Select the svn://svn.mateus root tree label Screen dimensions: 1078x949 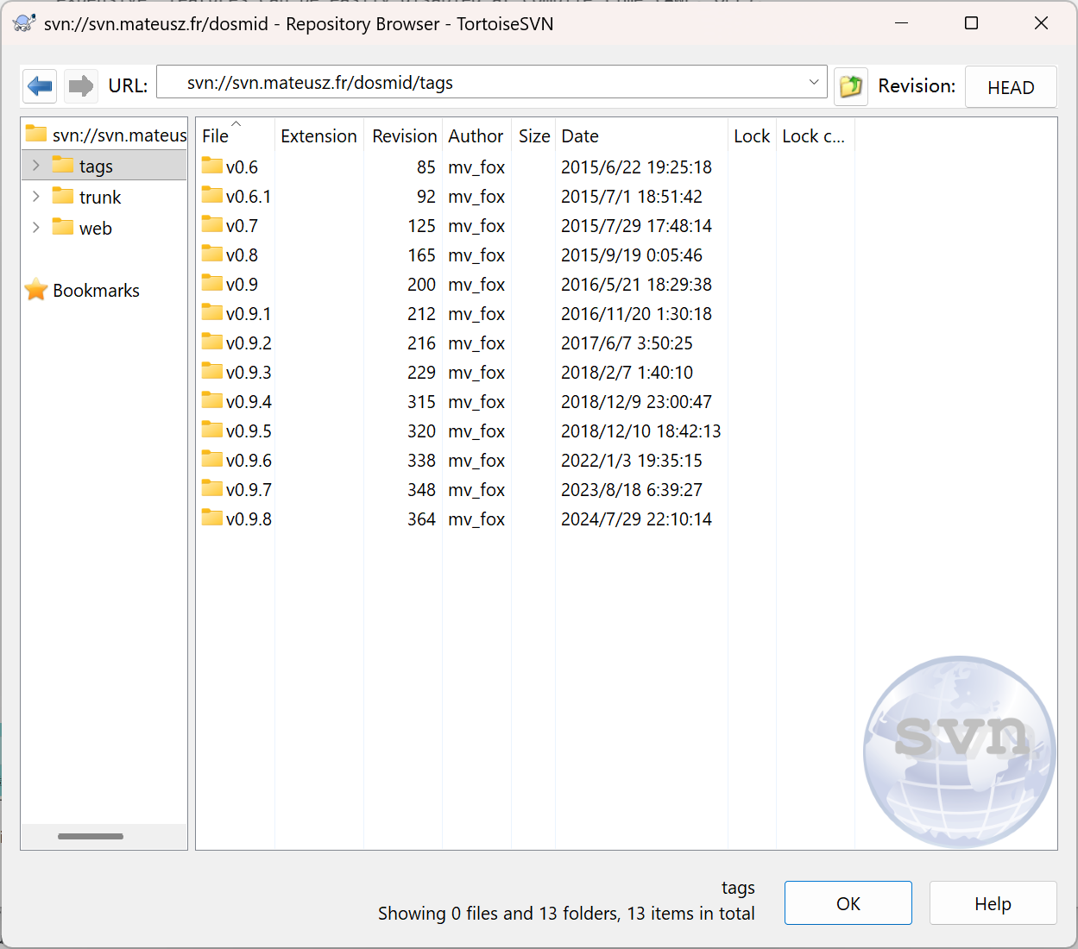pyautogui.click(x=119, y=135)
